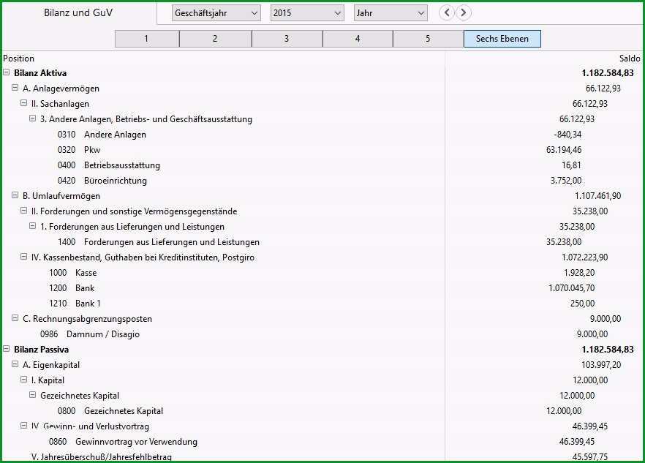Collapse the Gezeichnetes Kapital group node
The image size is (645, 463).
32,395
